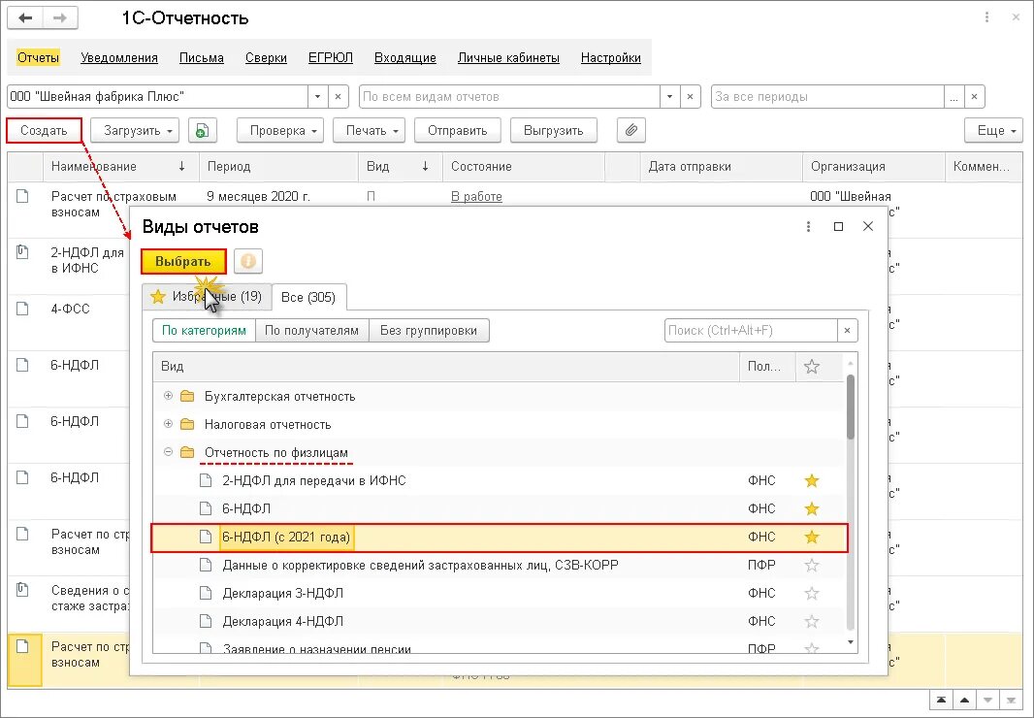Click the scrollbar's up arrow in the dialog
This screenshot has width=1034, height=718.
tap(851, 364)
